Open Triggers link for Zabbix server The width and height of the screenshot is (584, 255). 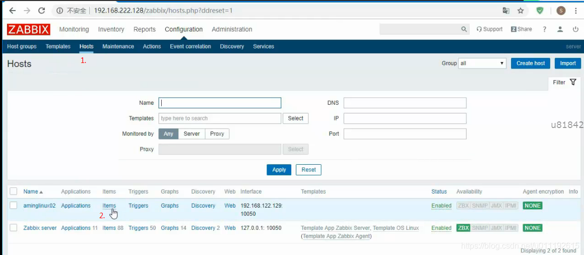pos(138,228)
